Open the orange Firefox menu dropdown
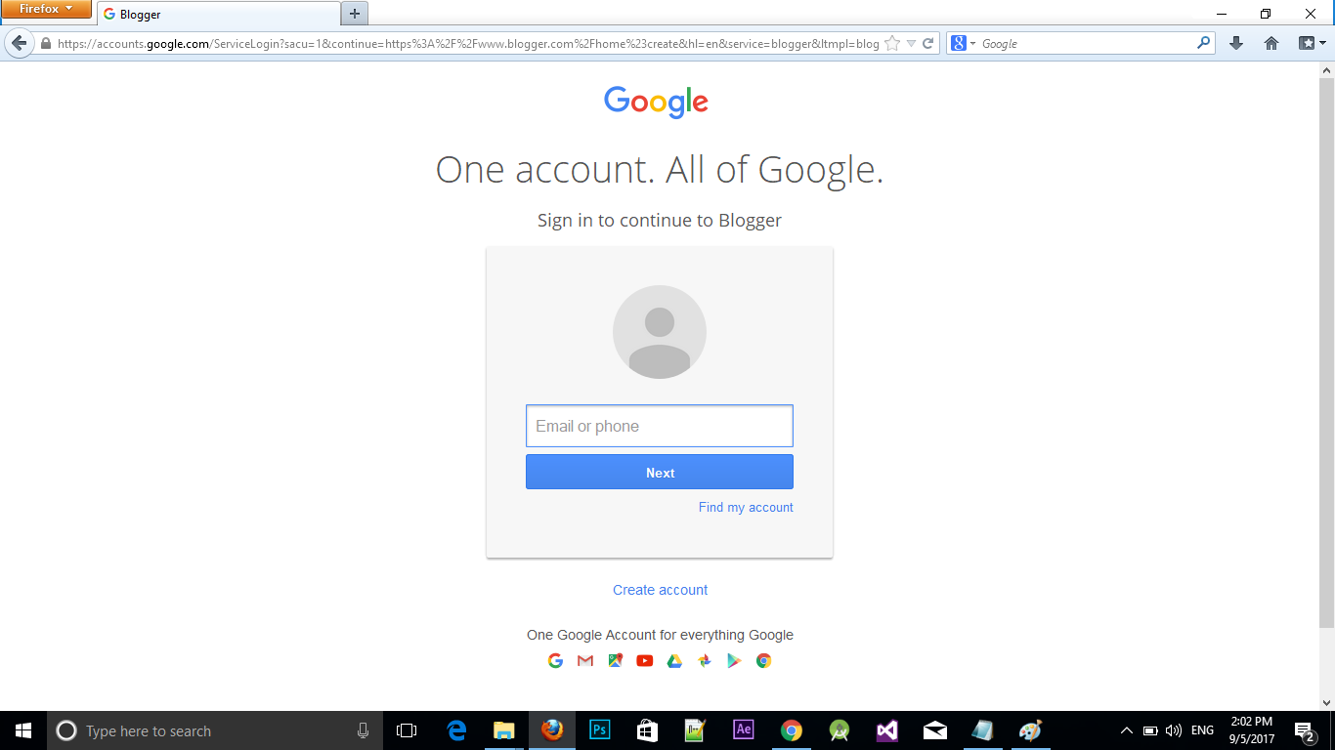The width and height of the screenshot is (1335, 750). pos(46,10)
